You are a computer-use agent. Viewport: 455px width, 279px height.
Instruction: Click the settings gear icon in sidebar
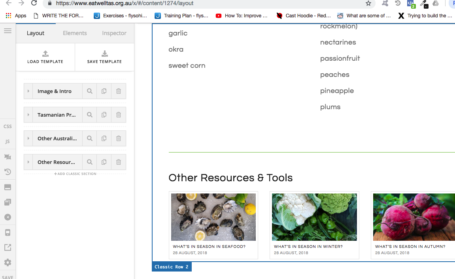pyautogui.click(x=8, y=262)
